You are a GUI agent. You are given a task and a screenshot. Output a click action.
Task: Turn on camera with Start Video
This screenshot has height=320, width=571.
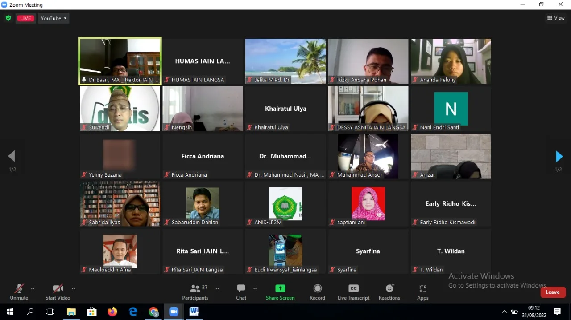pos(58,292)
